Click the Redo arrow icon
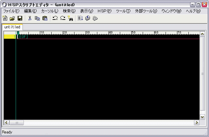The height and width of the screenshot is (137, 209). tap(63, 18)
